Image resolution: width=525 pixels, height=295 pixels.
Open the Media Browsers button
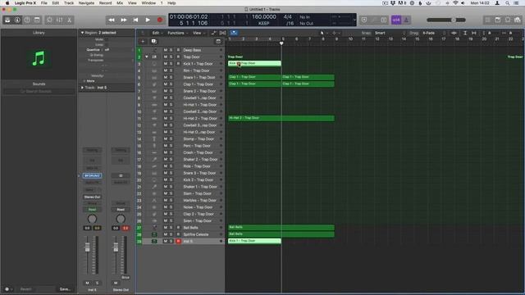(518, 20)
